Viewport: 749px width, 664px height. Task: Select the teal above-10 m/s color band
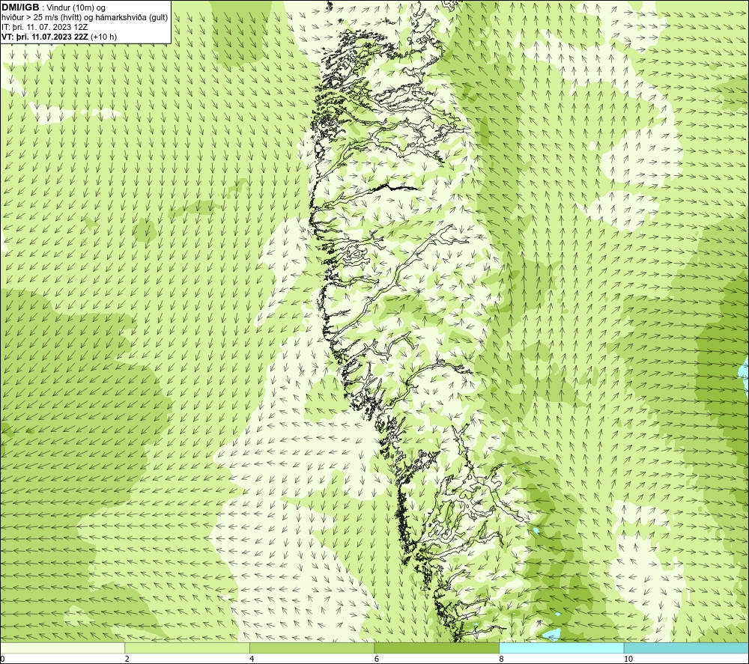686,648
